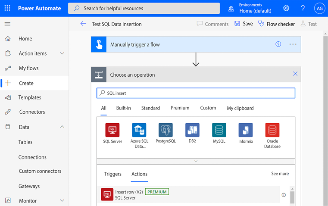This screenshot has width=328, height=206.
Task: Open the trigger's three-dot more menu
Action: coord(293,44)
